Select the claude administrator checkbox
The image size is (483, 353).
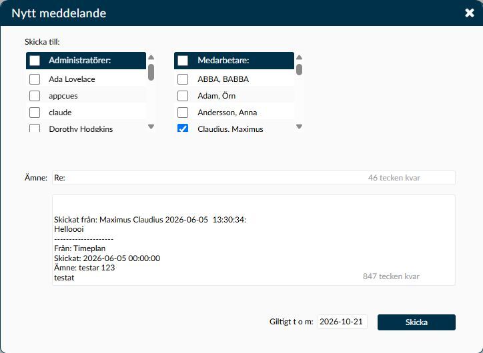(35, 113)
